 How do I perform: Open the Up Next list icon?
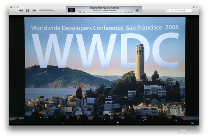[x=137, y=10]
